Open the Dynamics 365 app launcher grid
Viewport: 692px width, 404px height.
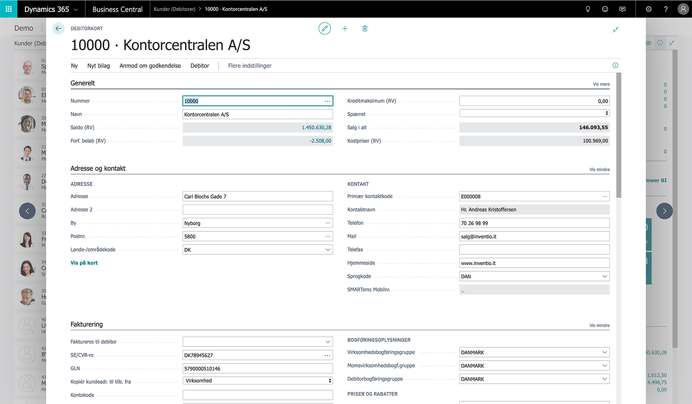click(x=8, y=9)
